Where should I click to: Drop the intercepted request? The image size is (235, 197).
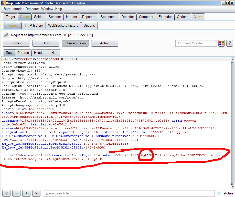coord(46,43)
